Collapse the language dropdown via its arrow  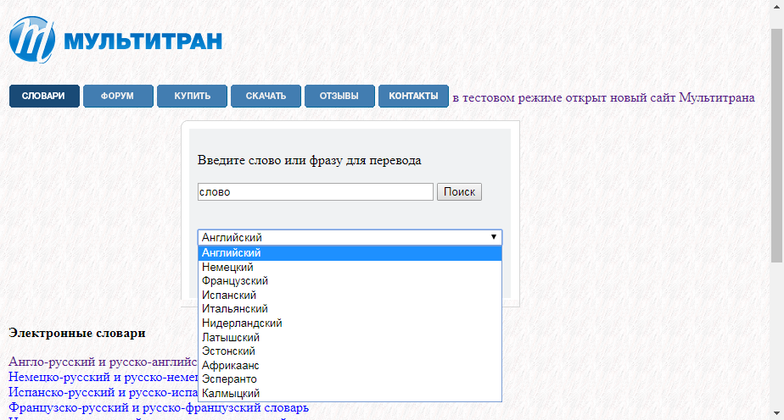click(x=494, y=237)
